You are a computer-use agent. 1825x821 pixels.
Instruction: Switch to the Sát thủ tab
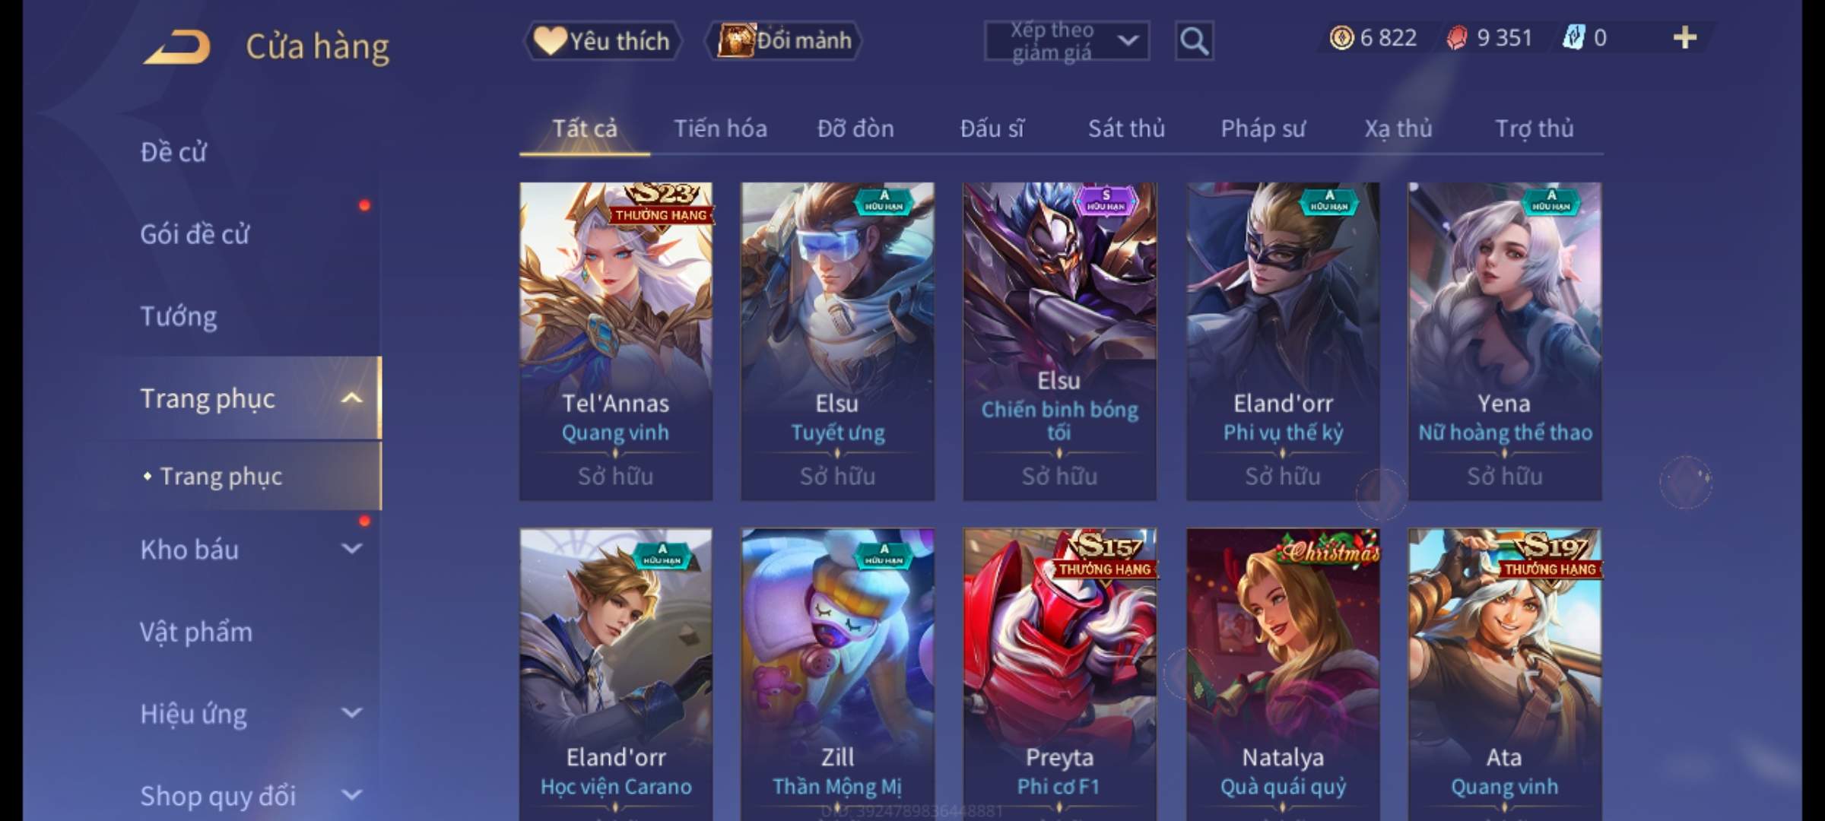(1126, 128)
